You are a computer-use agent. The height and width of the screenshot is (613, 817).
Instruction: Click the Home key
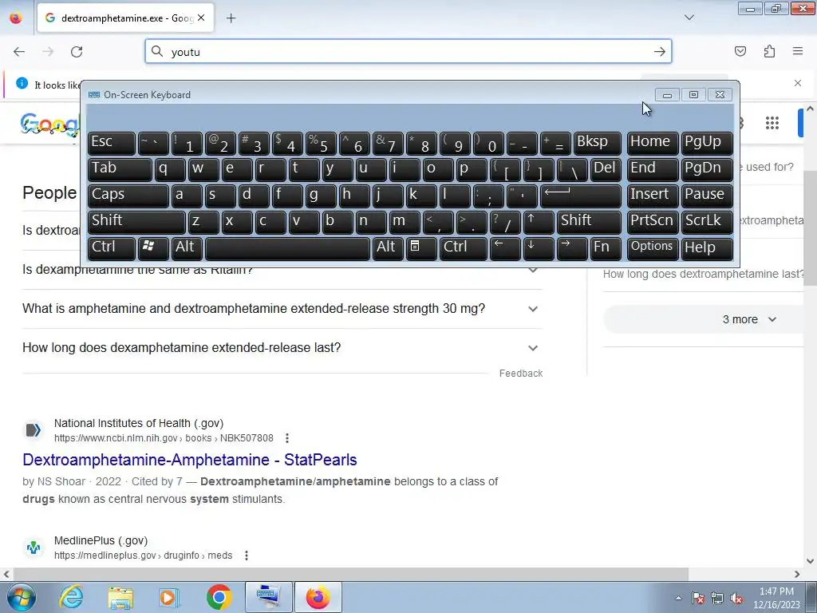(x=653, y=143)
